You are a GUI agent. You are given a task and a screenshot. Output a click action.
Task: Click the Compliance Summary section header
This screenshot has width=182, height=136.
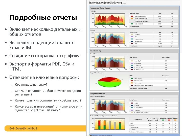pos(98,94)
